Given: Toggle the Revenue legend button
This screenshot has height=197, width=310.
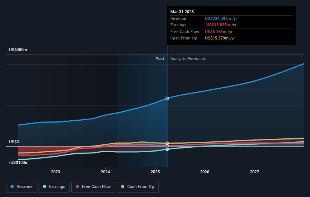Looking at the screenshot, I should pos(22,187).
